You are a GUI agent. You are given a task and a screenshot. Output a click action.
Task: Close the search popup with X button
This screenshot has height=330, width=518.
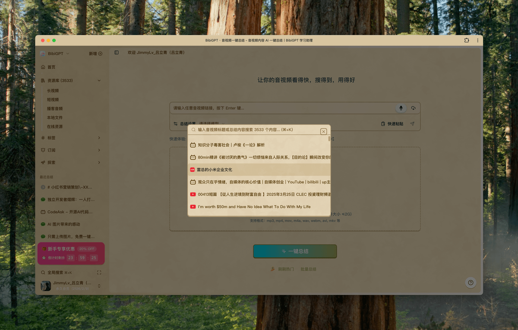(x=323, y=132)
